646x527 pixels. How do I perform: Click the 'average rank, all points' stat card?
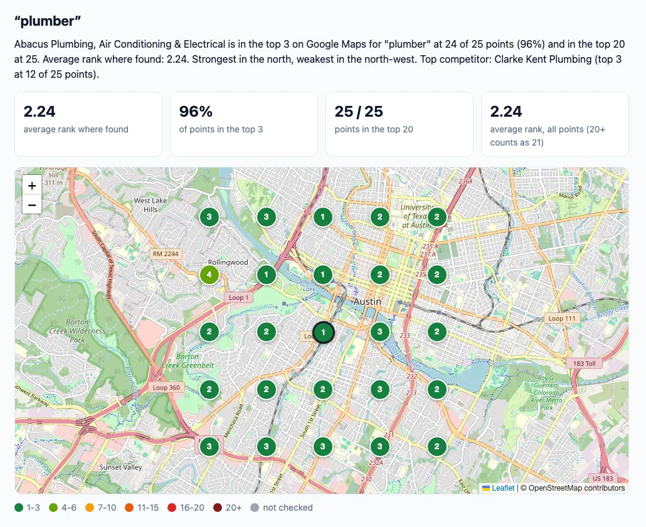click(555, 124)
